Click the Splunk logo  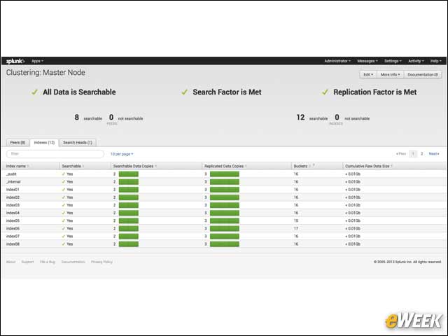click(15, 61)
